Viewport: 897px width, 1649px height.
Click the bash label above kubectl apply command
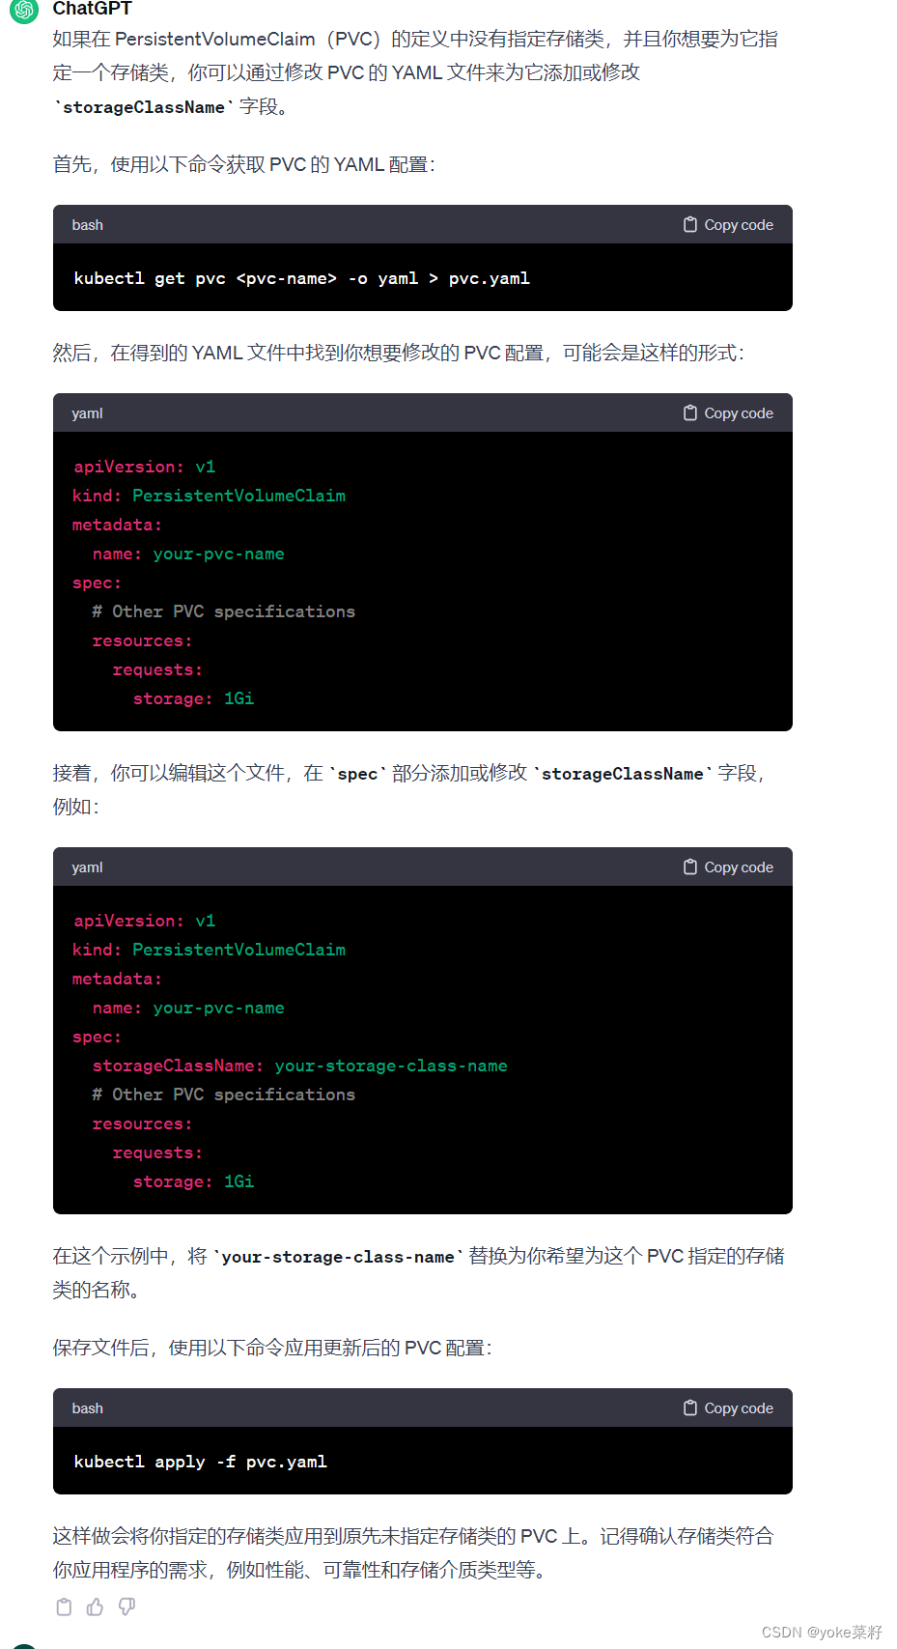(87, 1408)
